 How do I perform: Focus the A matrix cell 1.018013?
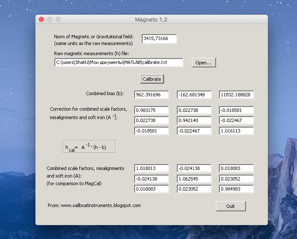[151, 168]
